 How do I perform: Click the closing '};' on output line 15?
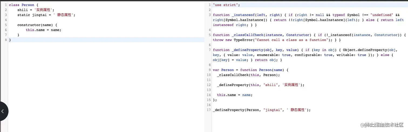pos(215,100)
